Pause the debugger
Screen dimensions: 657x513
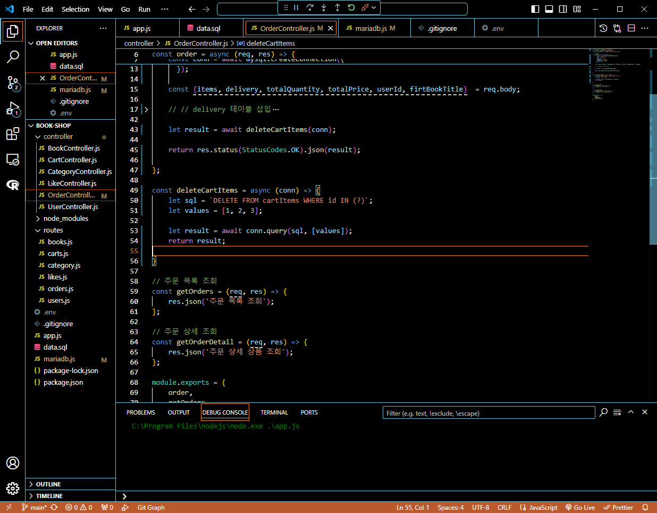tap(296, 7)
